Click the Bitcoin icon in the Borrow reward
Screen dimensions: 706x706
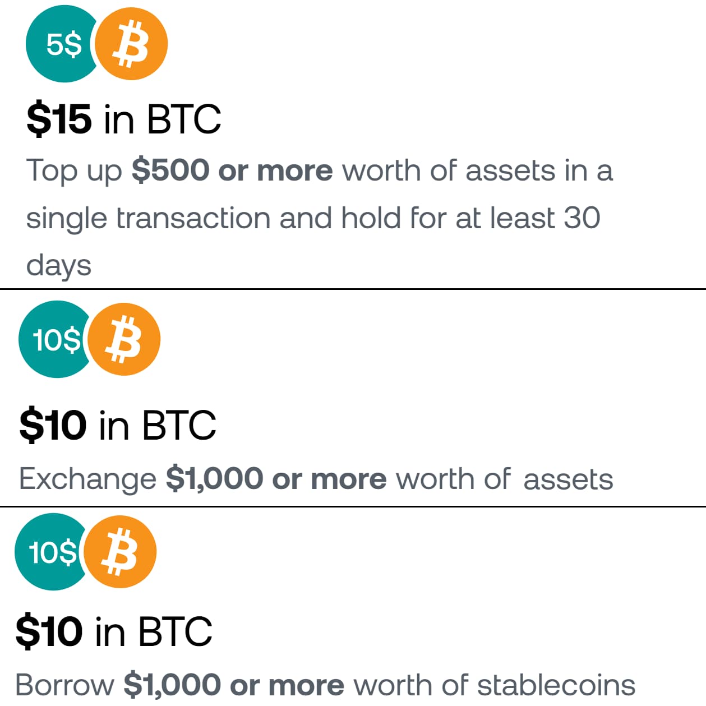(121, 552)
